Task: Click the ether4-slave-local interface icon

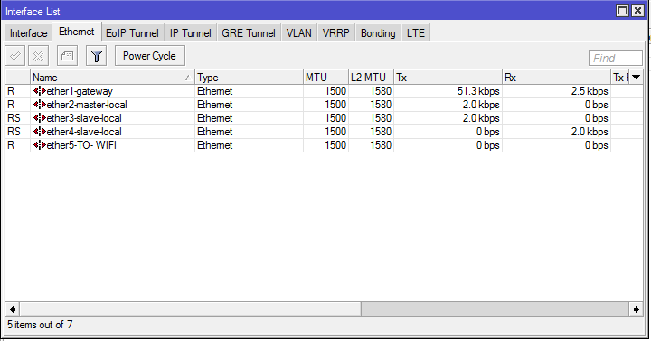Action: coord(40,132)
